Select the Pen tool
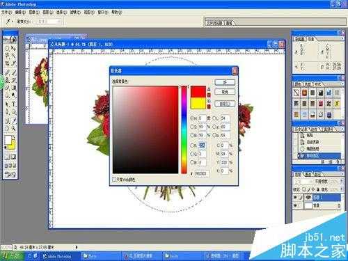 7,112
